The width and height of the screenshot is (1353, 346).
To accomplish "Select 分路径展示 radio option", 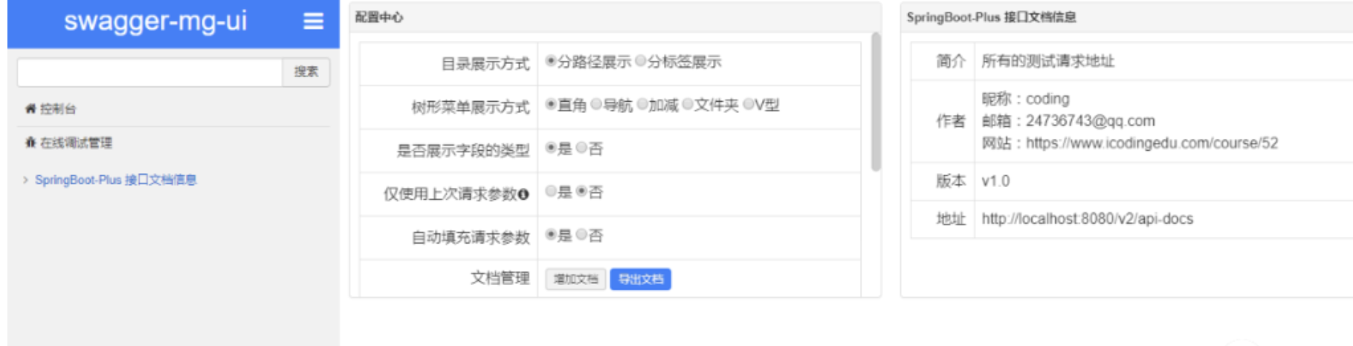I will click(551, 61).
